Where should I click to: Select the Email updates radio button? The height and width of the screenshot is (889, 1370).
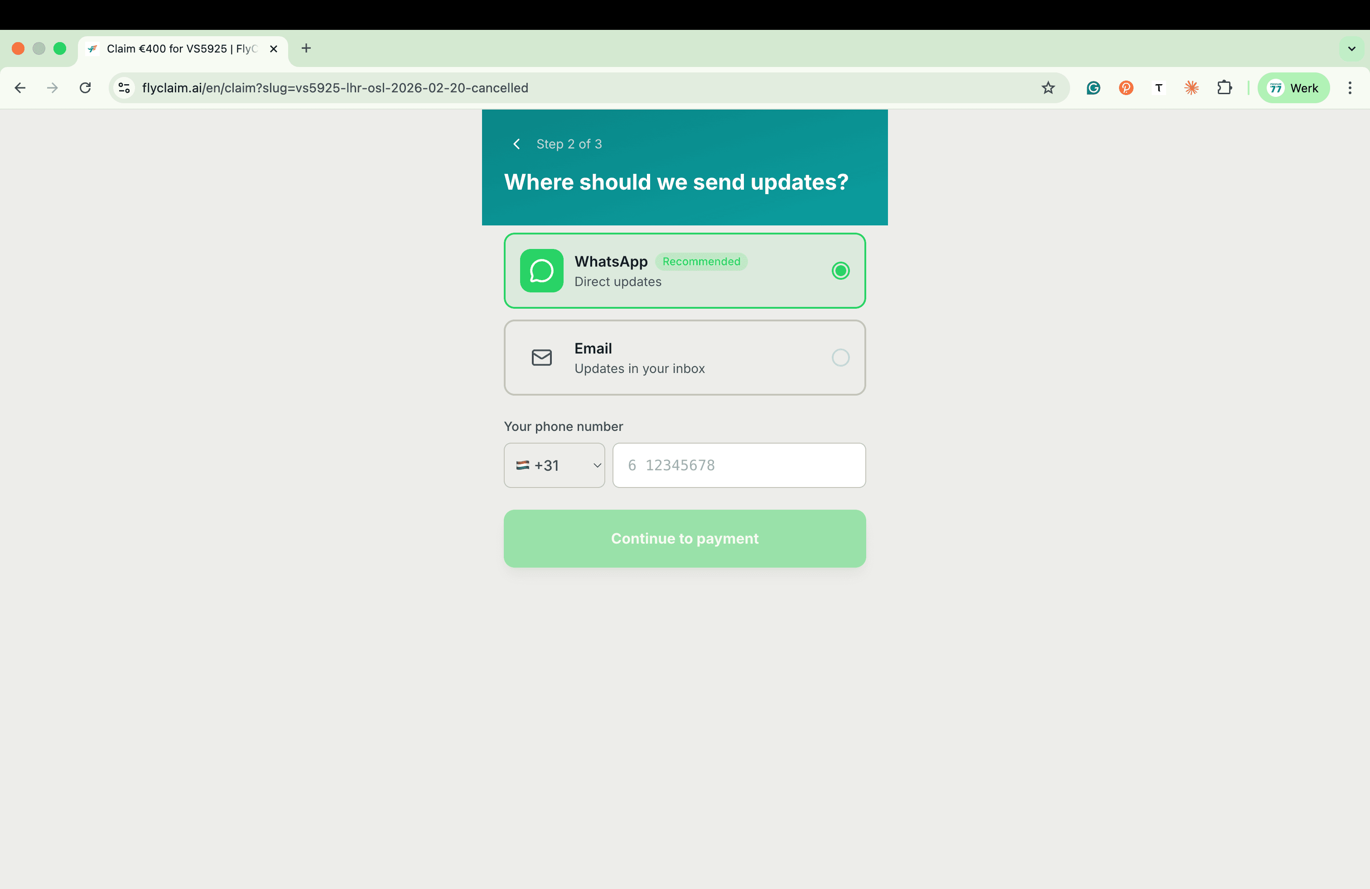point(840,357)
